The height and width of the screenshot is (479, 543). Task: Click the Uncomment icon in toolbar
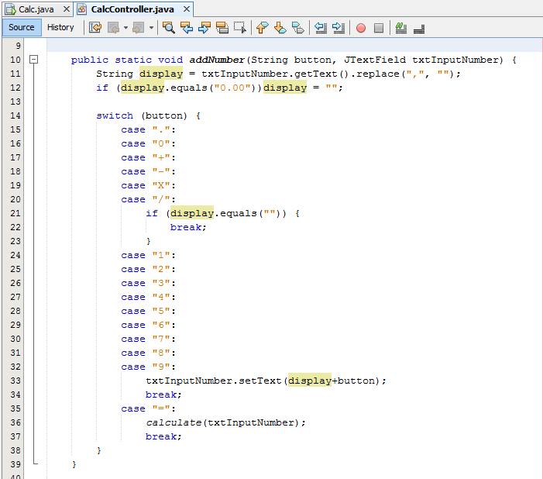pos(419,29)
